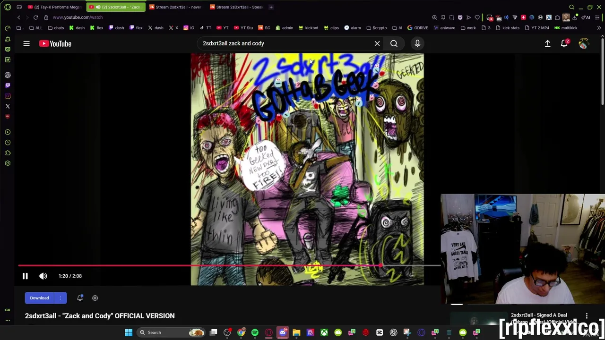Click the browser tab search magnifier
The width and height of the screenshot is (605, 340).
click(x=571, y=7)
